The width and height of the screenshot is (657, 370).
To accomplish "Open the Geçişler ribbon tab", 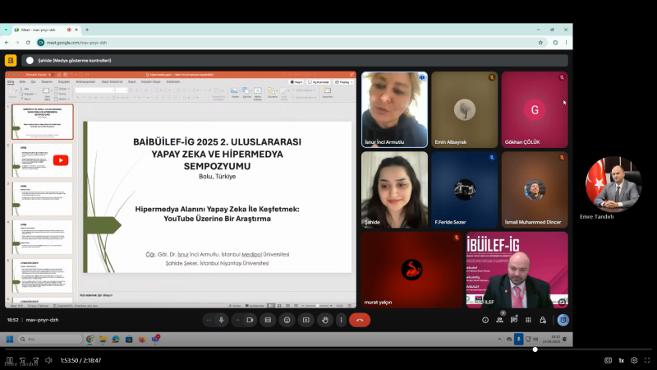I will pos(64,81).
